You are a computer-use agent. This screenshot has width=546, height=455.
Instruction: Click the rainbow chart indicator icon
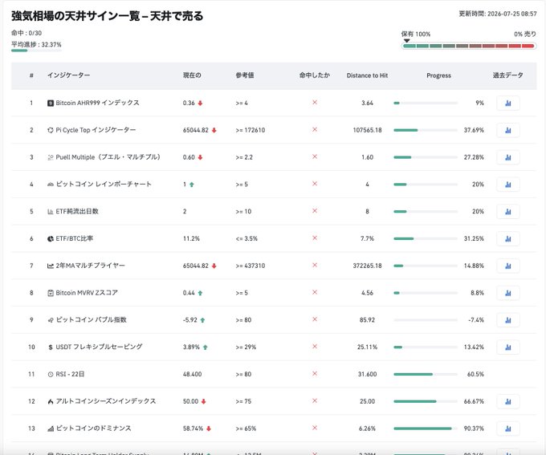(x=51, y=185)
